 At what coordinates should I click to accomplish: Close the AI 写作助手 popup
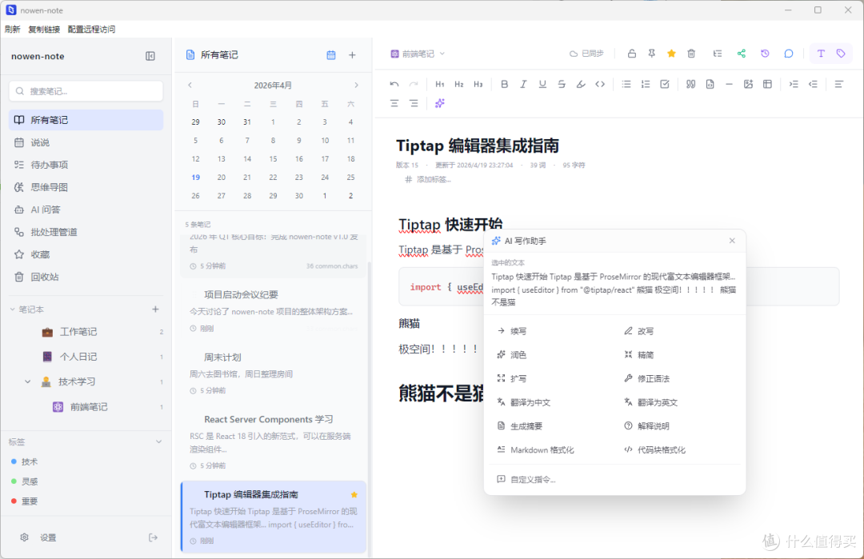[732, 241]
